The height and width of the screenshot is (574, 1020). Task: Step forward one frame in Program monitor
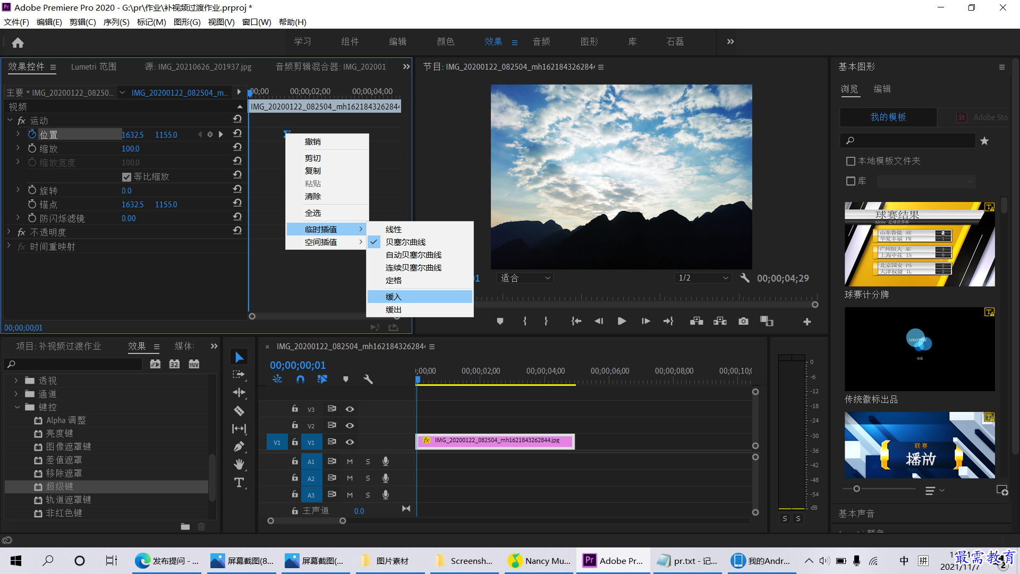pyautogui.click(x=645, y=321)
